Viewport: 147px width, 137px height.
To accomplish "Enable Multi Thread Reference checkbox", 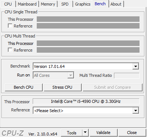I will pyautogui.click(x=10, y=50).
